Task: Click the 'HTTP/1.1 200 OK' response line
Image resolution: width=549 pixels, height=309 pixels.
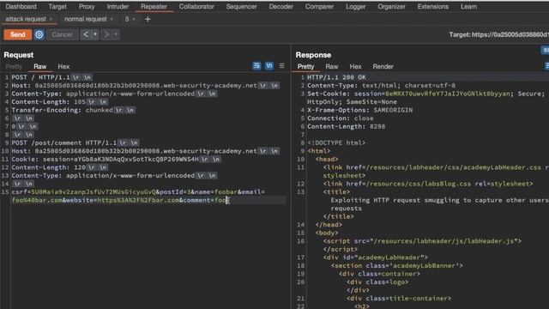Action: pyautogui.click(x=336, y=77)
